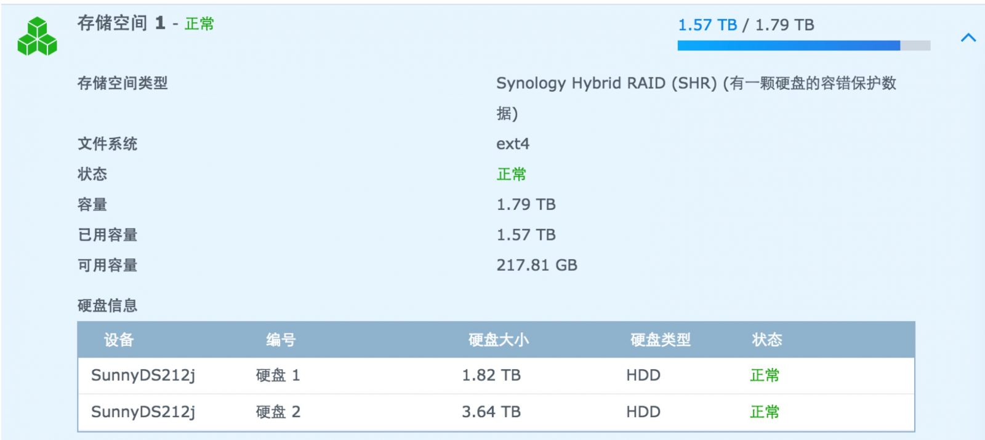
Task: Select the 硬盘 1 row
Action: pos(496,375)
